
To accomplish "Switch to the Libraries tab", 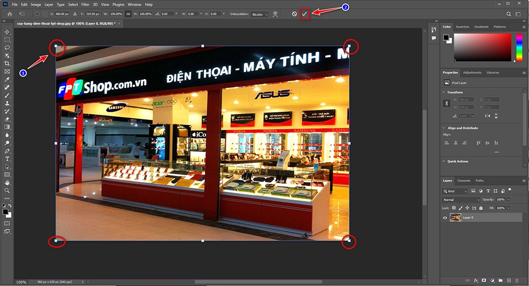I will coord(493,73).
